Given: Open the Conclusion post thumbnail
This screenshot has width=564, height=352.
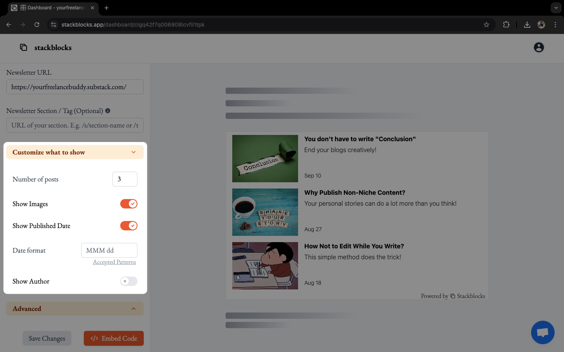Looking at the screenshot, I should coord(265,158).
